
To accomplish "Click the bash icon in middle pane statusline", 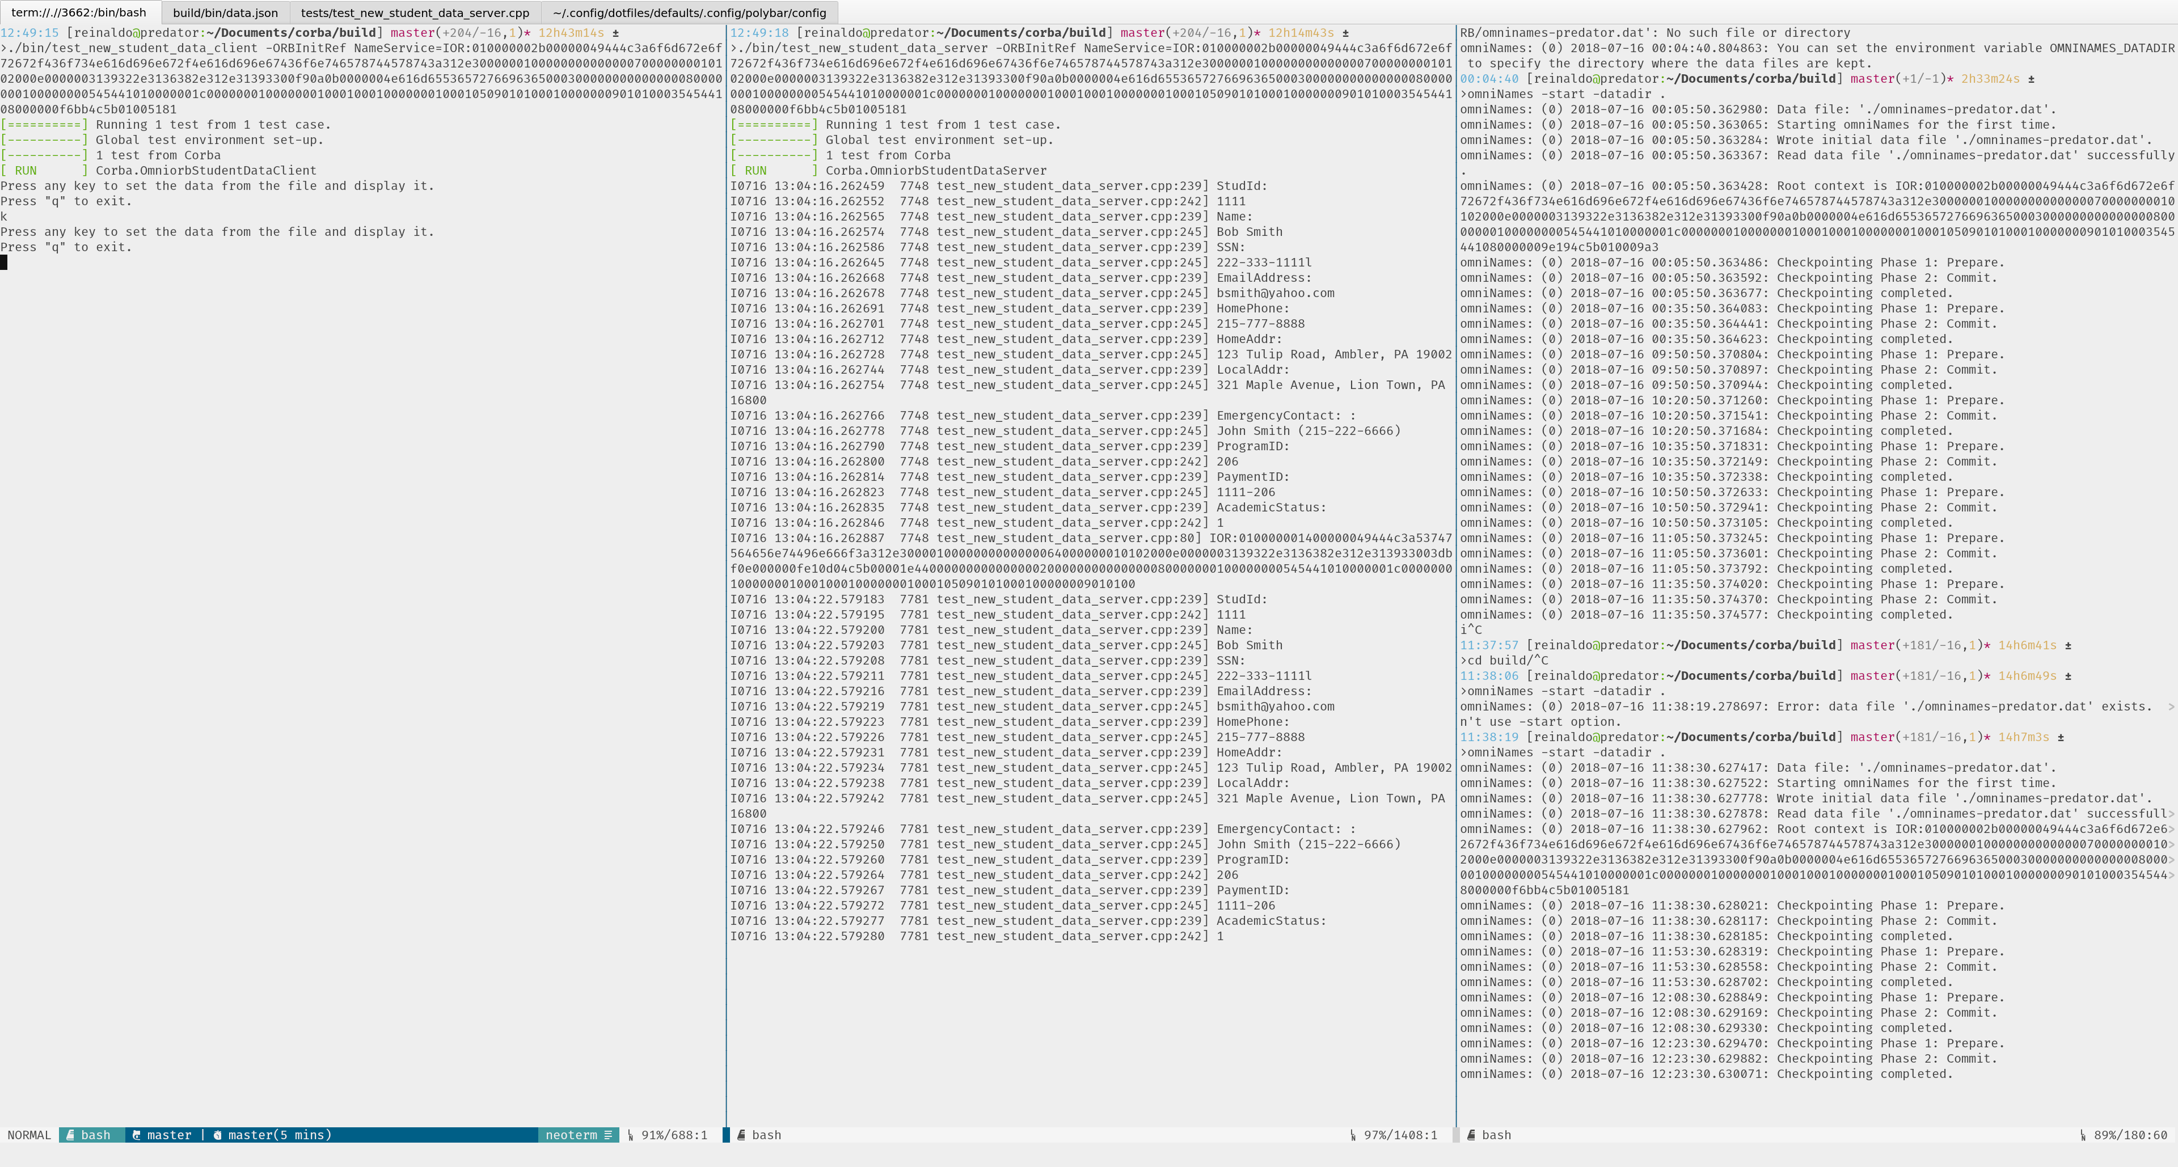I will coord(741,1135).
